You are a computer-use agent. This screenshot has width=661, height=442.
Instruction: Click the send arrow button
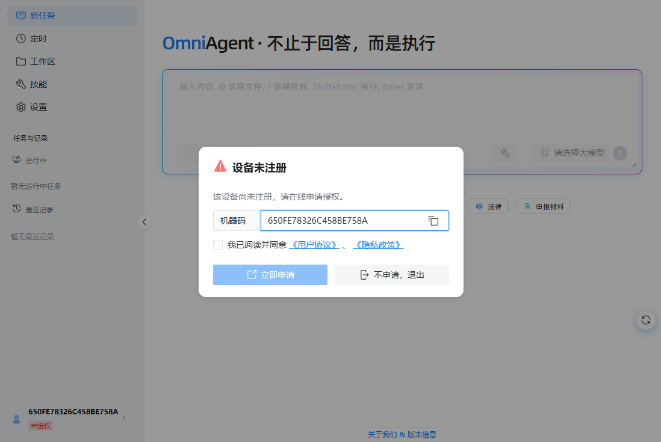pyautogui.click(x=619, y=153)
